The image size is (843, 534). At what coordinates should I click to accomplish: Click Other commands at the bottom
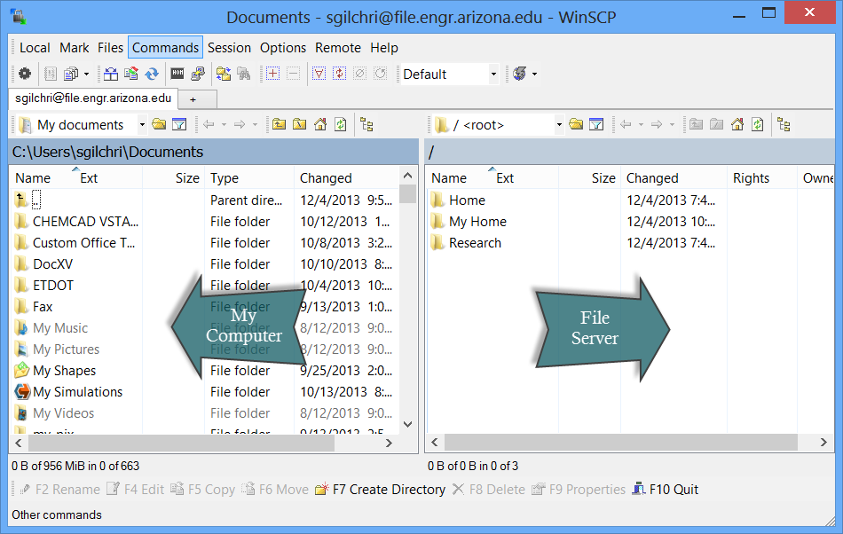pyautogui.click(x=57, y=514)
